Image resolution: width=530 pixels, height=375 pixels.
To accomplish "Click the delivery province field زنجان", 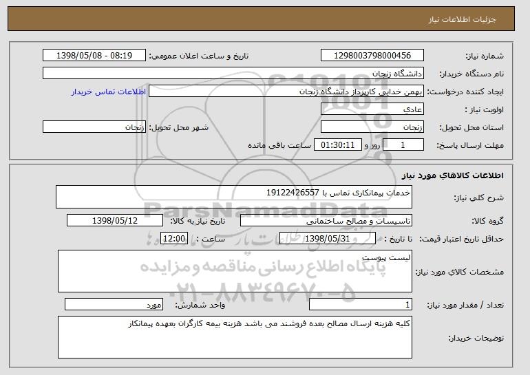I will 372,127.
